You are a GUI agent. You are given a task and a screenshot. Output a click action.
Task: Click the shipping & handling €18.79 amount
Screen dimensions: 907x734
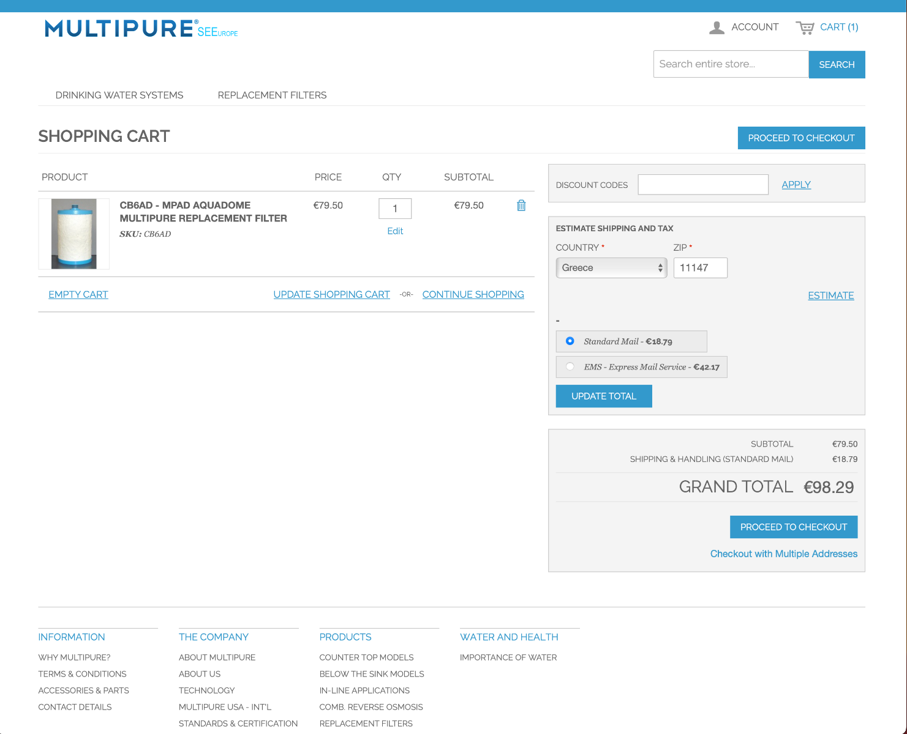point(845,459)
